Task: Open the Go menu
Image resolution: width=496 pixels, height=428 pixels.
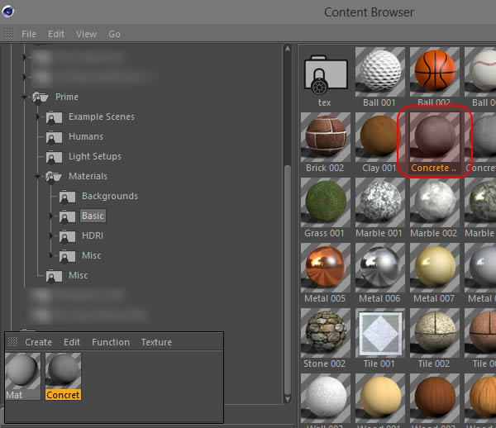Action: 114,34
